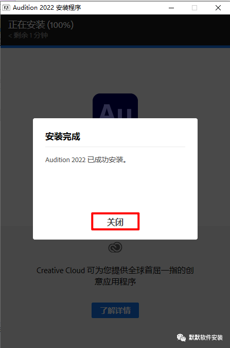Image resolution: width=230 pixels, height=348 pixels.
Task: Click the Creative Cloud promotional text
Action: [115, 276]
